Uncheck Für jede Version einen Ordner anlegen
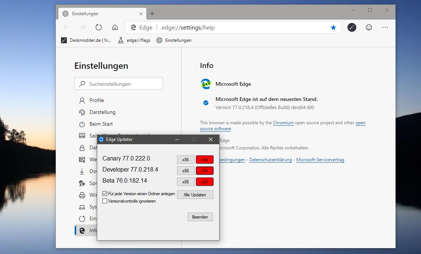The height and width of the screenshot is (254, 421). click(105, 193)
